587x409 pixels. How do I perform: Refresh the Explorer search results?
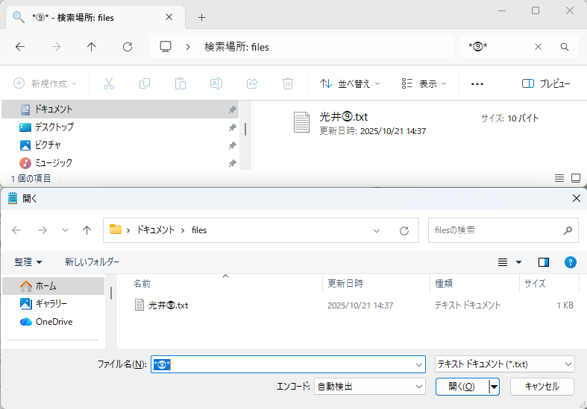128,47
